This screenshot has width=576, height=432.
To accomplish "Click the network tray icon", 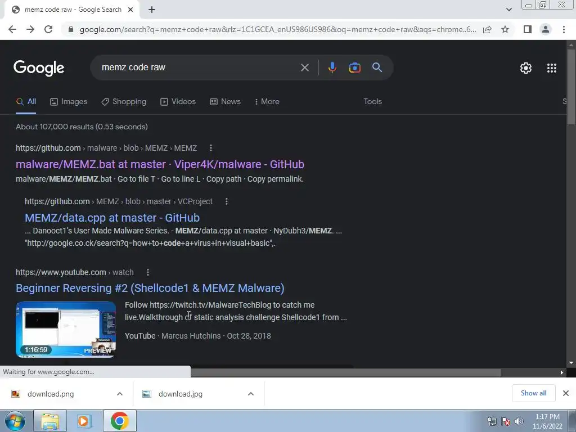I will [x=492, y=421].
